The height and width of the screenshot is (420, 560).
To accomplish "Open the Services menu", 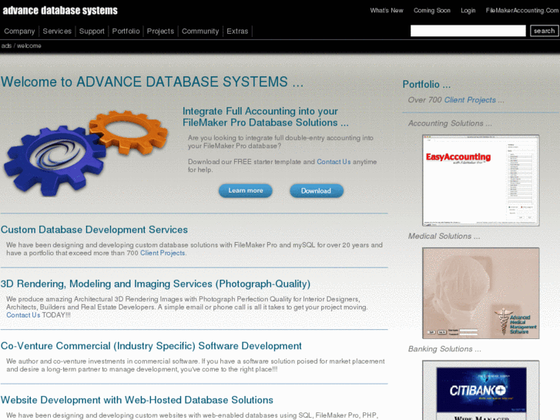I will 57,31.
